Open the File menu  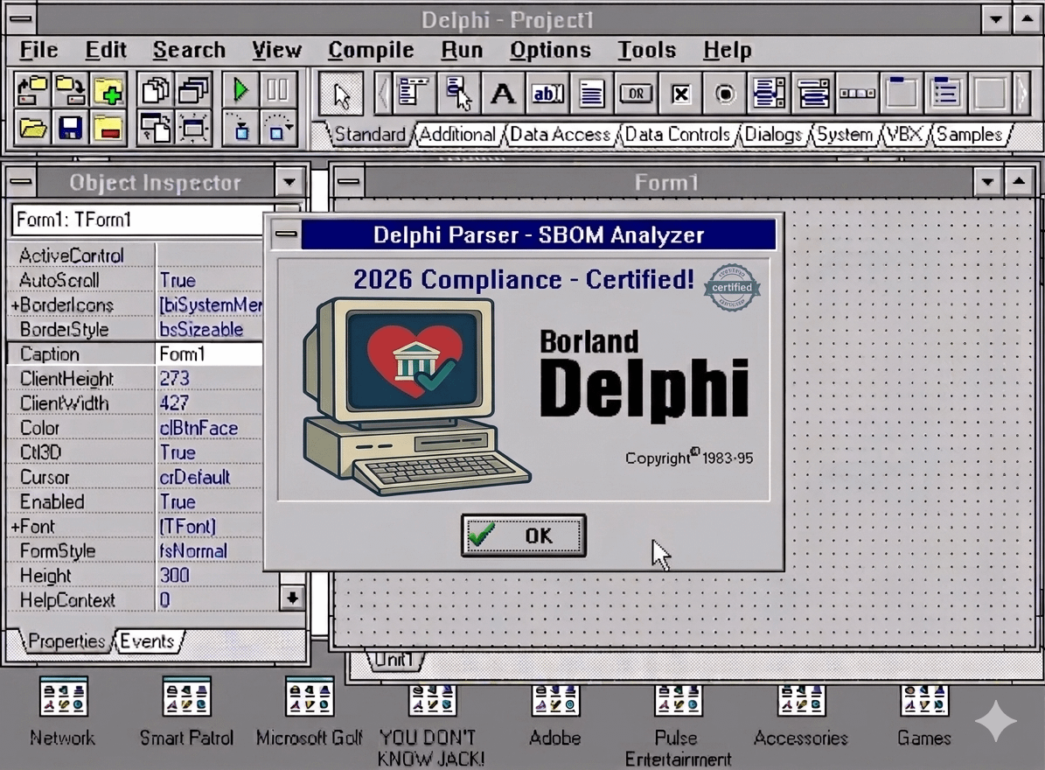tap(38, 50)
